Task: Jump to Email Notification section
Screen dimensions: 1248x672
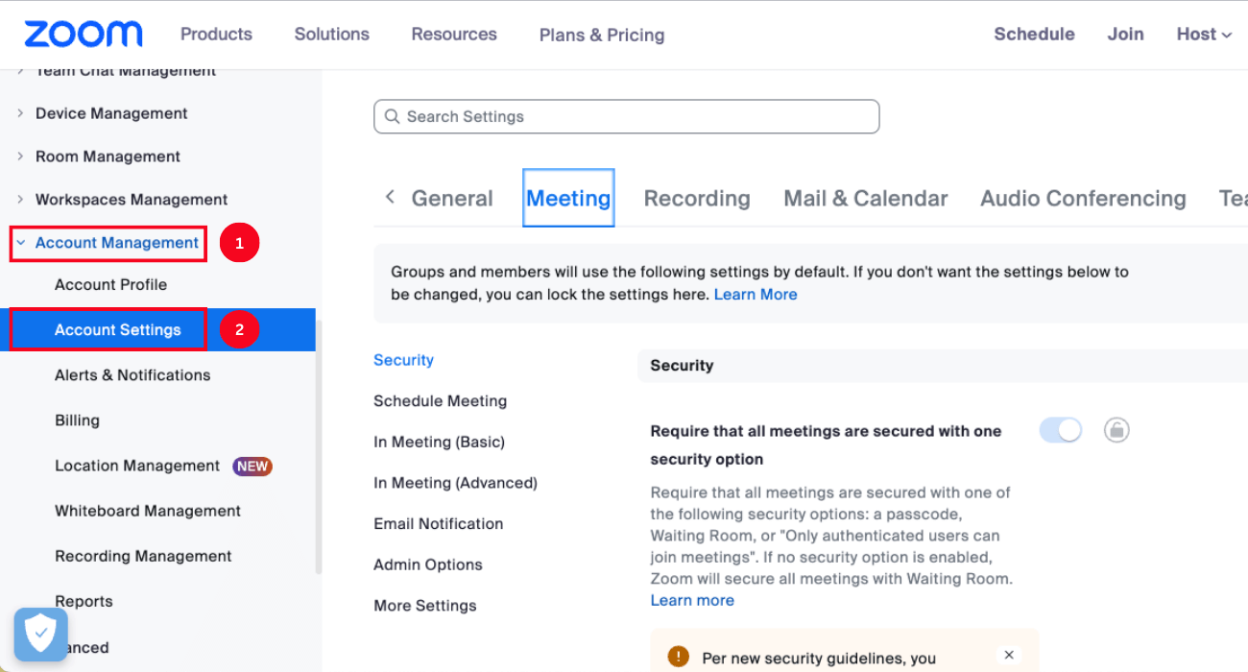Action: [x=438, y=523]
